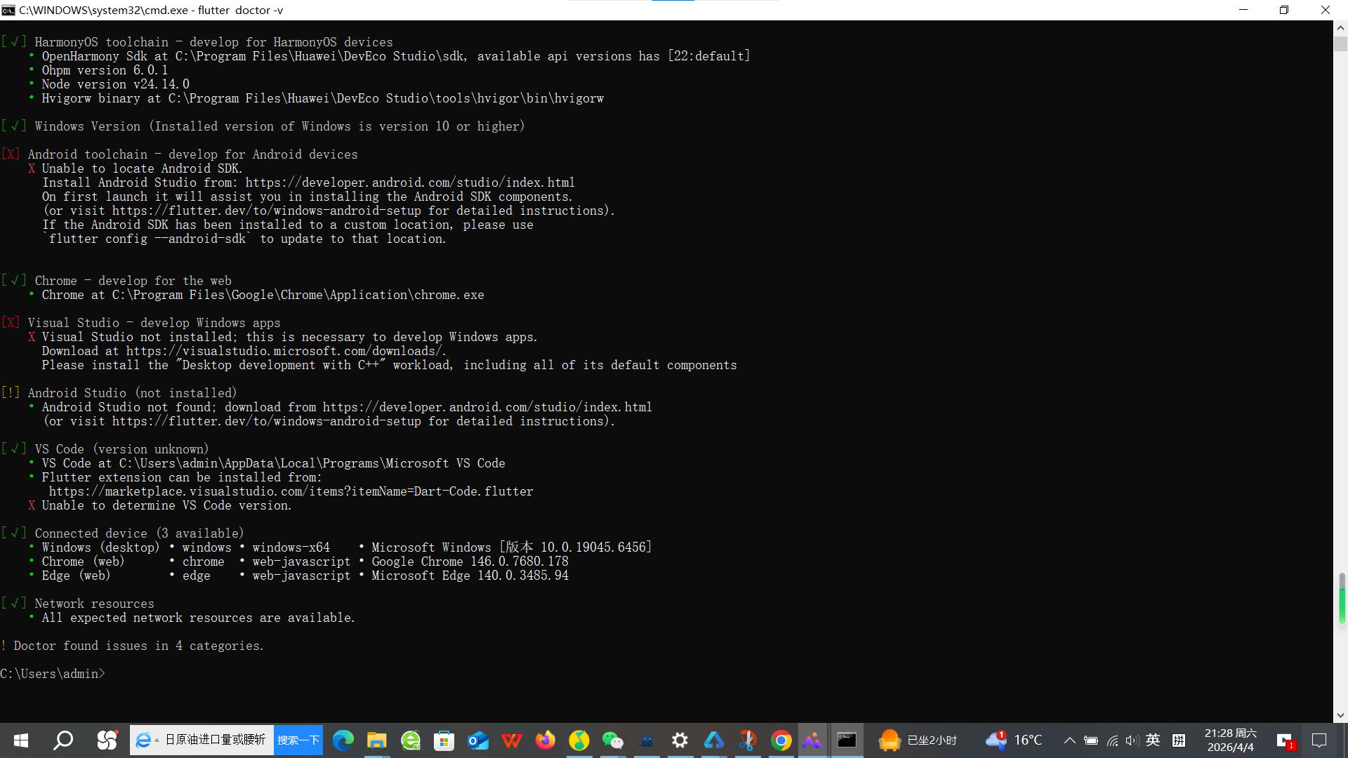The image size is (1348, 758).
Task: Open network Wi-Fi tray icon
Action: [1112, 740]
